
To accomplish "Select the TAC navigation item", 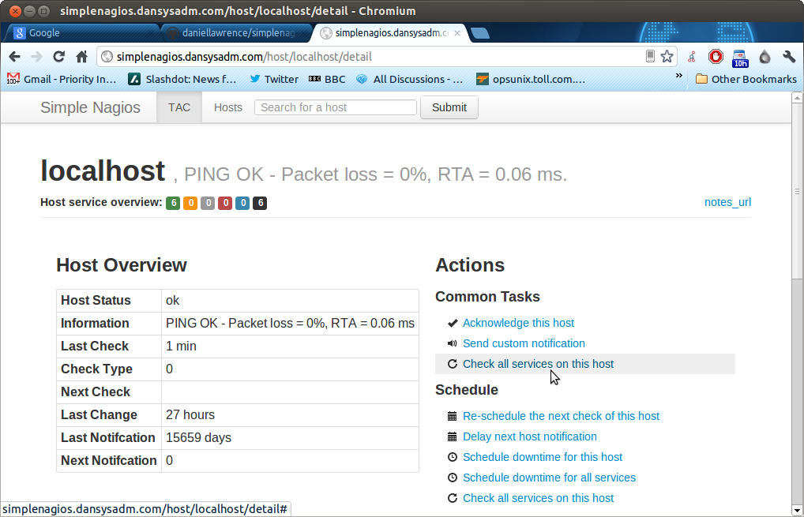I will click(x=179, y=107).
